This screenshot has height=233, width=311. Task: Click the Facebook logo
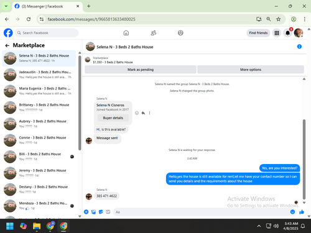8,33
